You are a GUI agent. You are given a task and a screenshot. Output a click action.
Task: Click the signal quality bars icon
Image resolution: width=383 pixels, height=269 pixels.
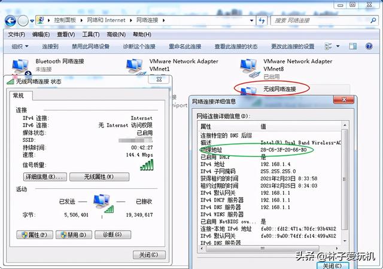[147, 165]
